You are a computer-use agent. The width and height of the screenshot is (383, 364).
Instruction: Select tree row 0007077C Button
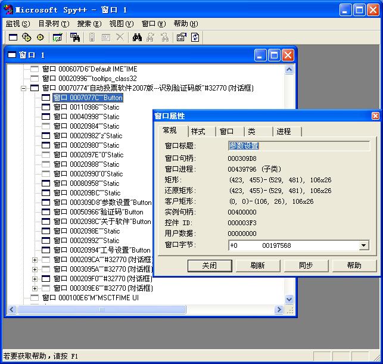point(88,98)
